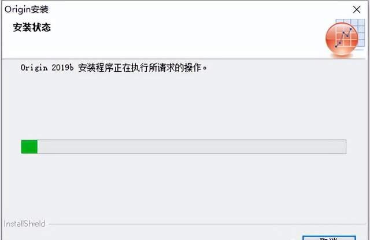Click the line graph inside Origin logo
The image size is (370, 240).
point(343,37)
